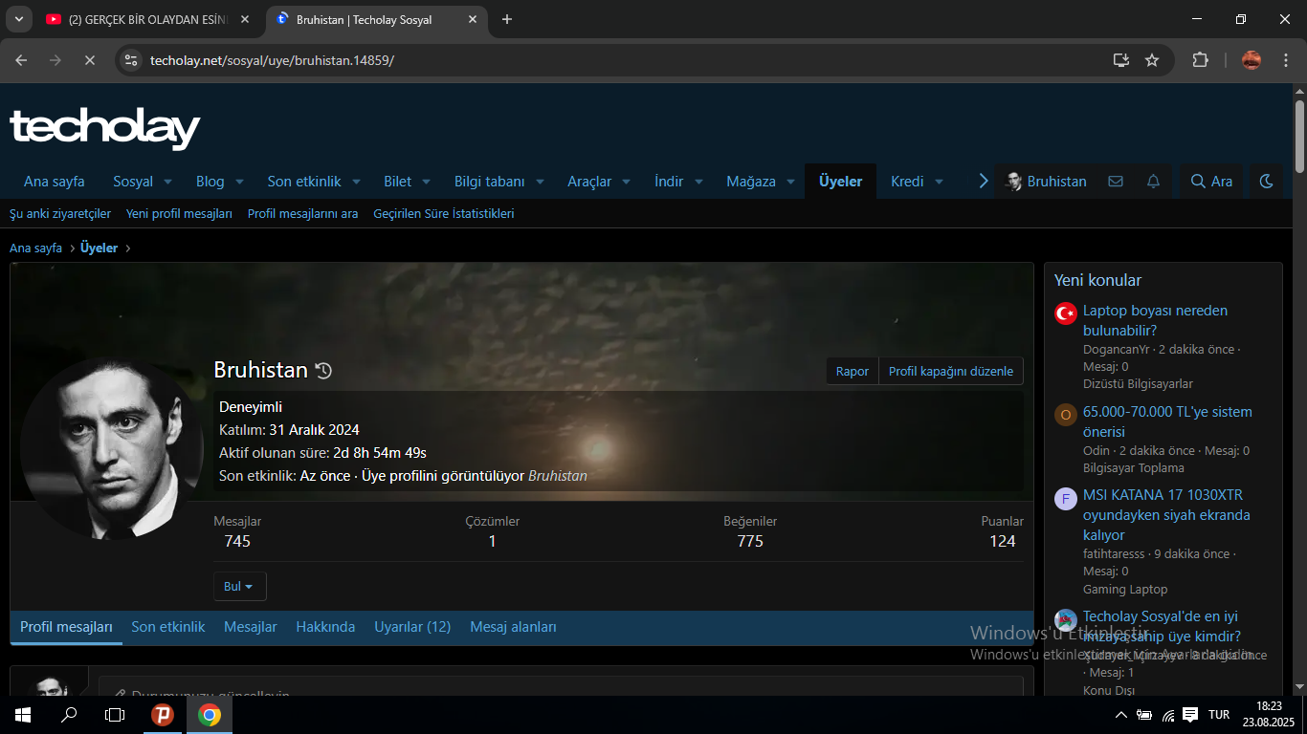Open Gaming Laptop forum link

click(x=1125, y=590)
